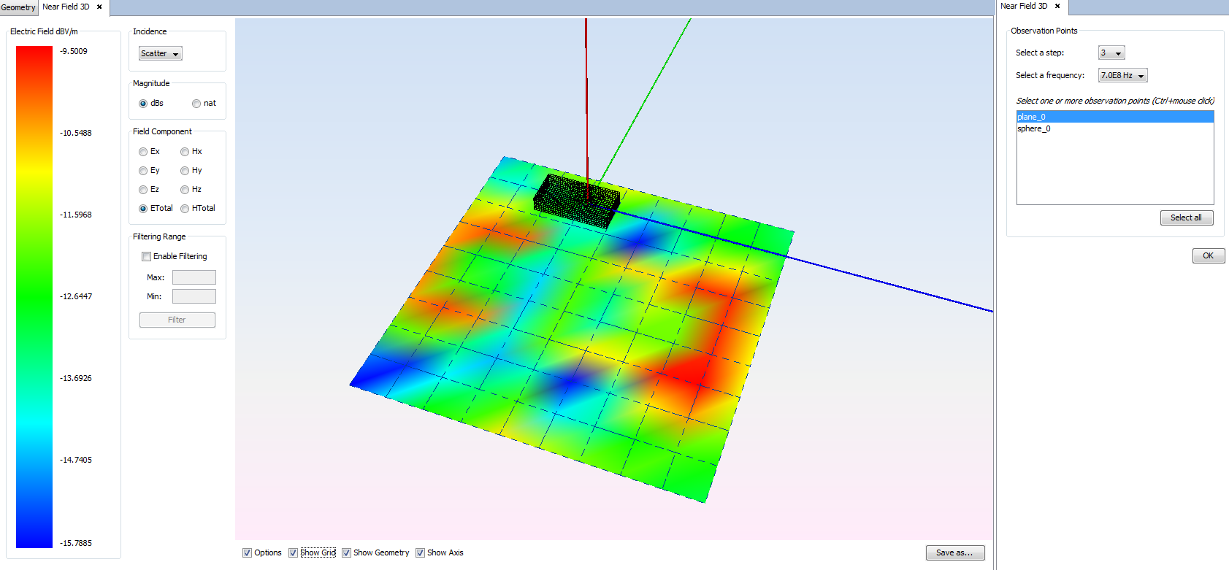This screenshot has height=570, width=1229.
Task: Choose HTotal field component
Action: 185,209
